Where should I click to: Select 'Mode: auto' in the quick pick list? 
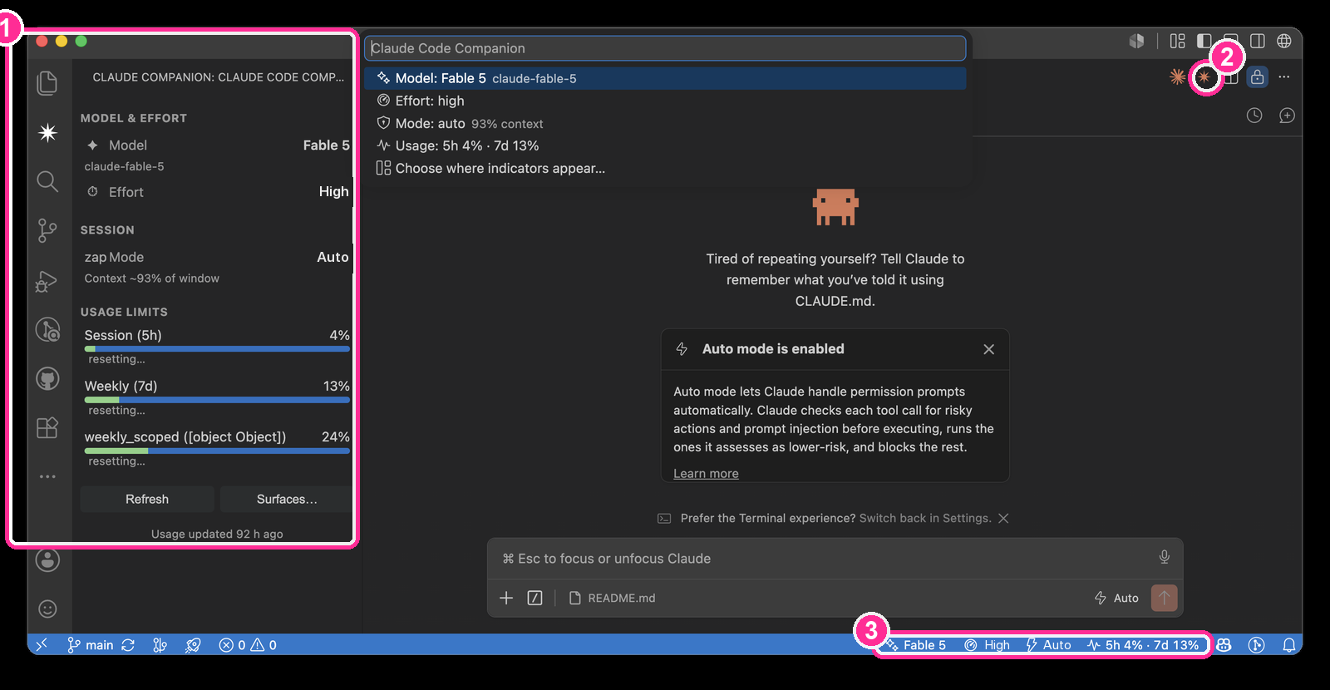pyautogui.click(x=665, y=123)
